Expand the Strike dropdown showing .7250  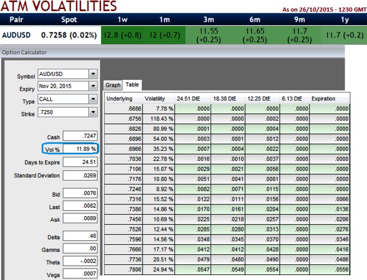click(93, 112)
